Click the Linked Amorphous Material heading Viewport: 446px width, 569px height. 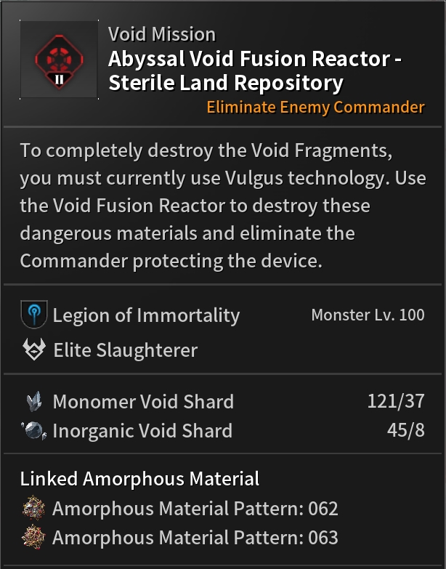[139, 479]
